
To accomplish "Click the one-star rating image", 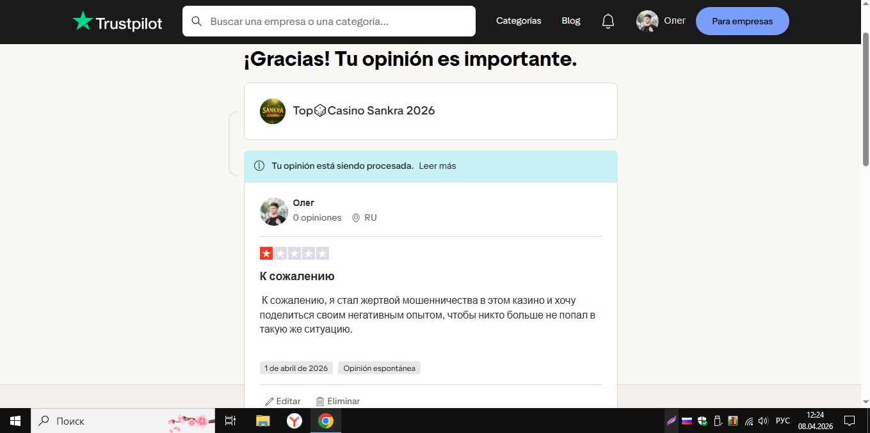I will (294, 253).
